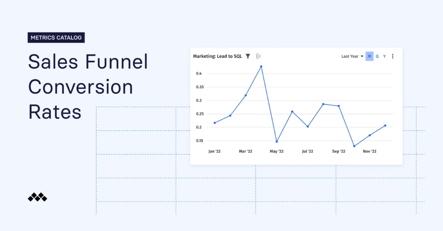Switch to yearly Y granularity
443x231 pixels.
384,56
